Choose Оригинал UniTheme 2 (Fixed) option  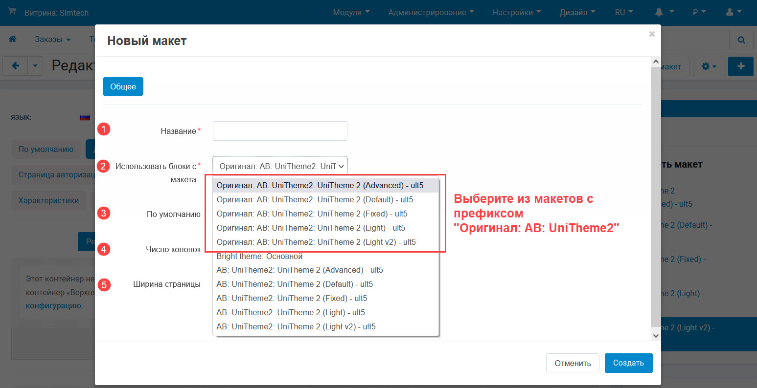point(312,214)
